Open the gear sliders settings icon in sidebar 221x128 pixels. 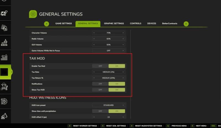pyautogui.click(x=5, y=101)
